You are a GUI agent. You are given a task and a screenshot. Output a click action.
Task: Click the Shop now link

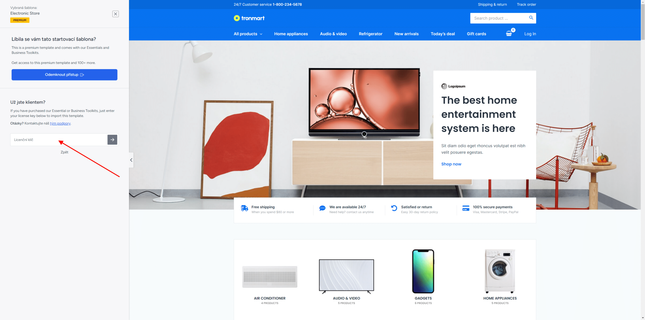[x=451, y=164]
